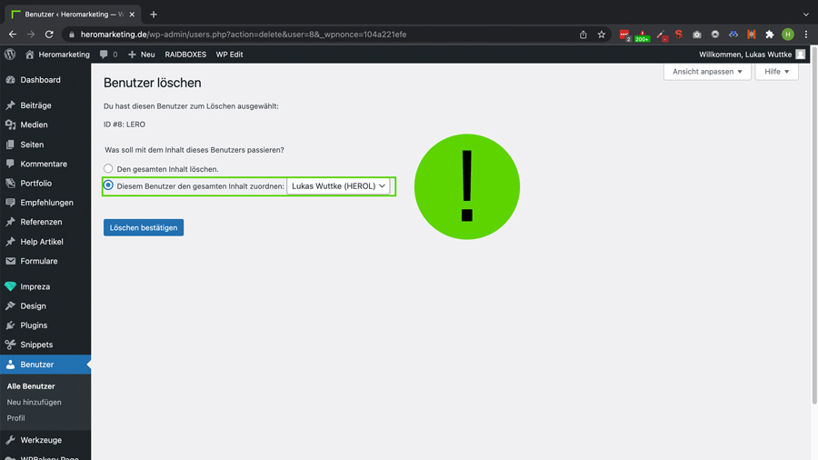Open Beiträge in the sidebar

(x=45, y=105)
